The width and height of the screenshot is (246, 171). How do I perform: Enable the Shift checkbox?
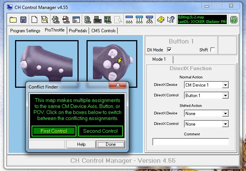click(x=213, y=49)
